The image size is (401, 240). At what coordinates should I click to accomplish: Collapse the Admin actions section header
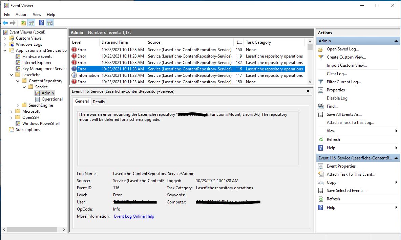coord(396,41)
